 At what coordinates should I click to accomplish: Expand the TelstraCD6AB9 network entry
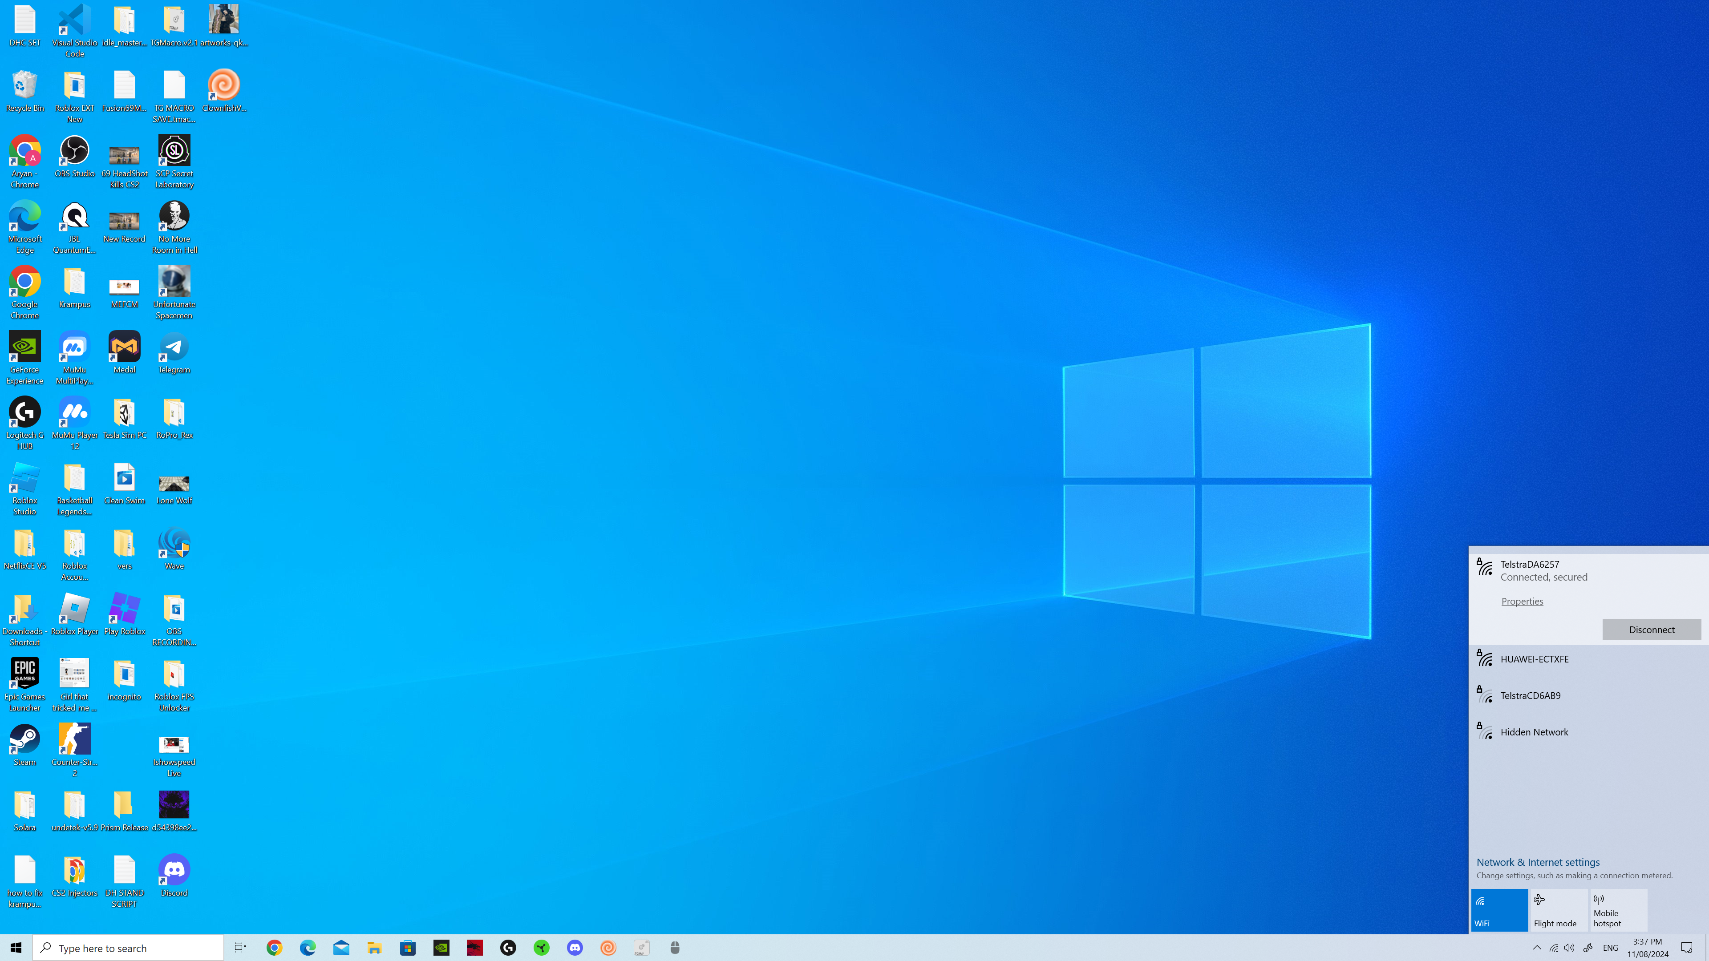(x=1586, y=696)
